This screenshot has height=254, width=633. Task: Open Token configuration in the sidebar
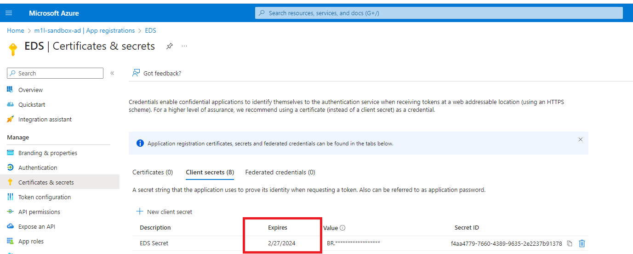point(45,197)
